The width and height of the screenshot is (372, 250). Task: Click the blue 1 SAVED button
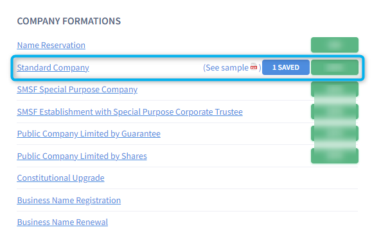[x=286, y=67]
